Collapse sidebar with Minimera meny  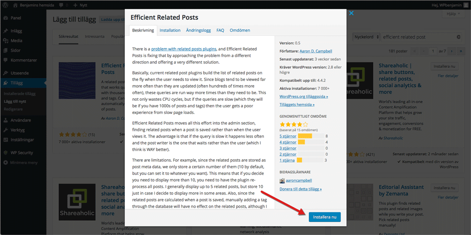pyautogui.click(x=23, y=163)
